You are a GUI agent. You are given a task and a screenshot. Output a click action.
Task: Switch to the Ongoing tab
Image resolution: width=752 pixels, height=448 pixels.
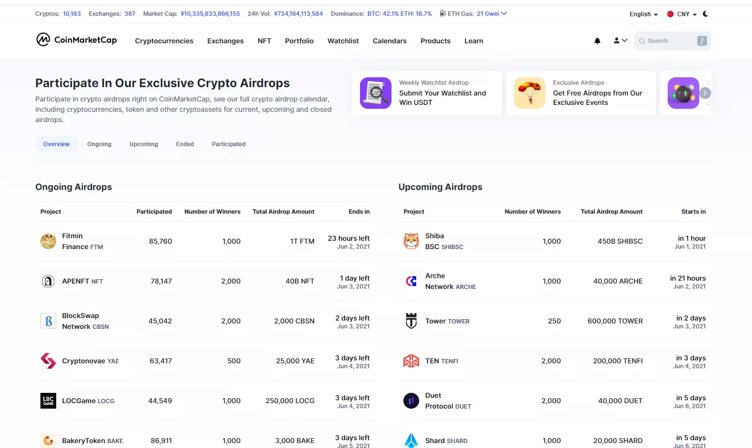(99, 144)
